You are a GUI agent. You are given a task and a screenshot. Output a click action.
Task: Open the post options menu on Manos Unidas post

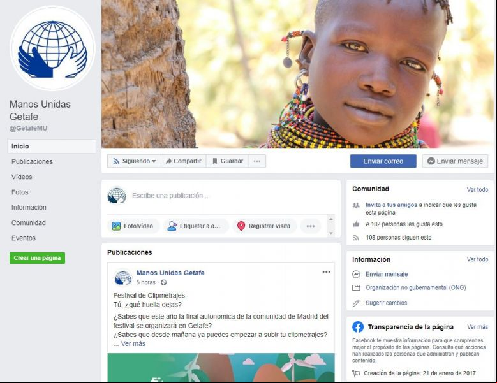[326, 272]
